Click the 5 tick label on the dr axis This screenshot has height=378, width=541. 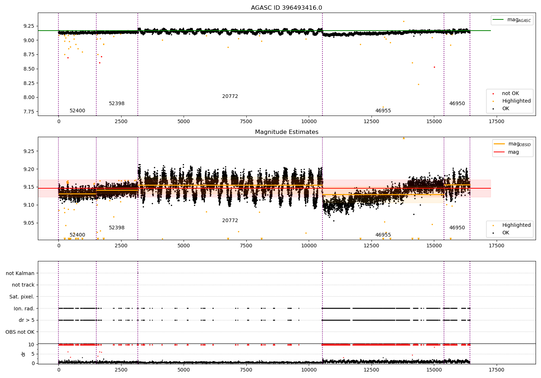point(33,354)
